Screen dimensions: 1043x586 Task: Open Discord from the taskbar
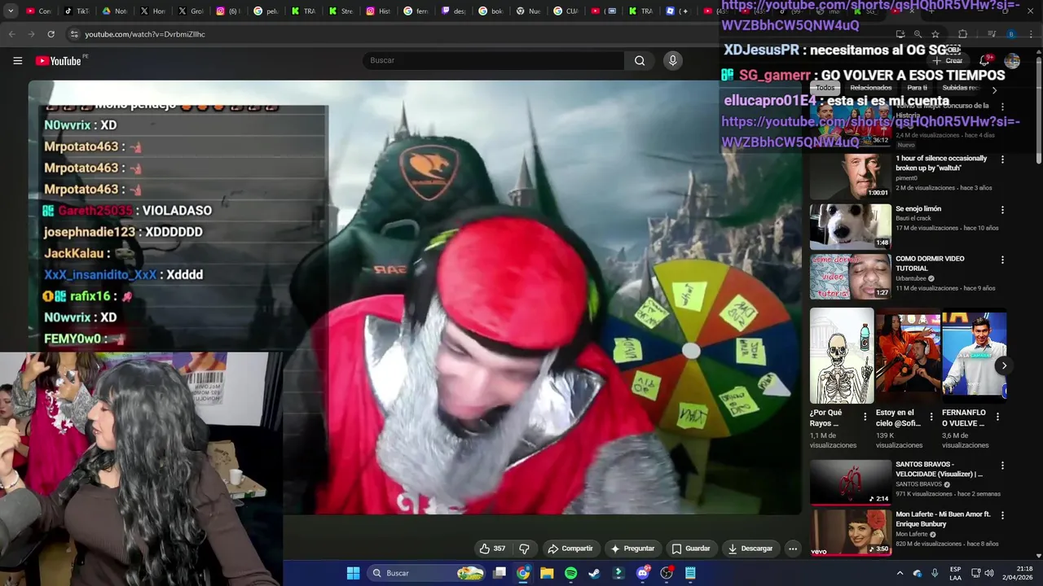coord(643,573)
